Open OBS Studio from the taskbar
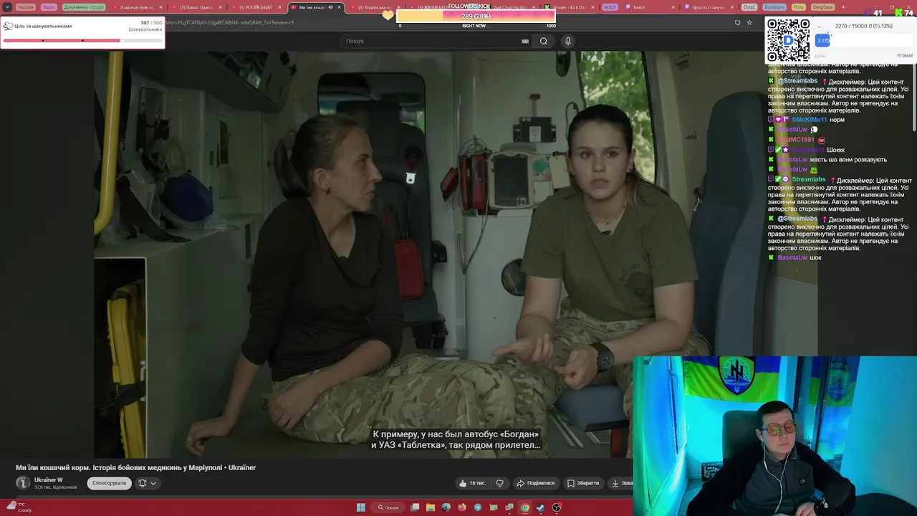 coord(557,507)
